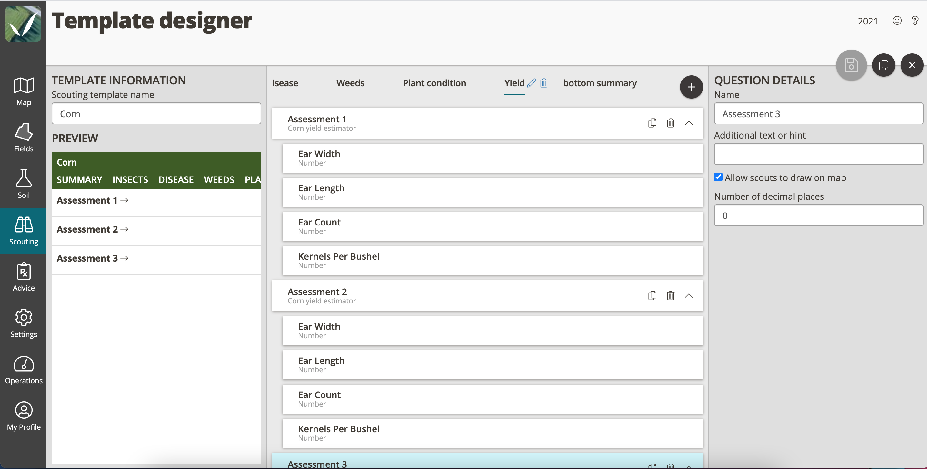Open Settings gear in sidebar
This screenshot has height=469, width=927.
[24, 323]
